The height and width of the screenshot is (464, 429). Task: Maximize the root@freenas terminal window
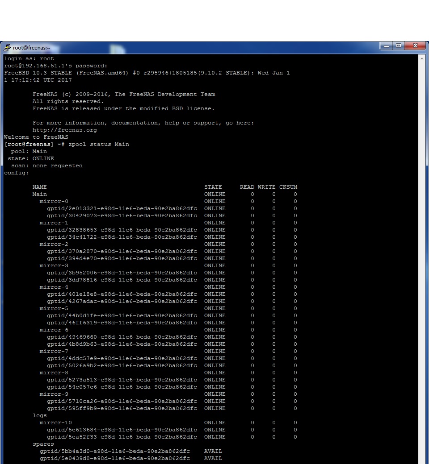399,46
